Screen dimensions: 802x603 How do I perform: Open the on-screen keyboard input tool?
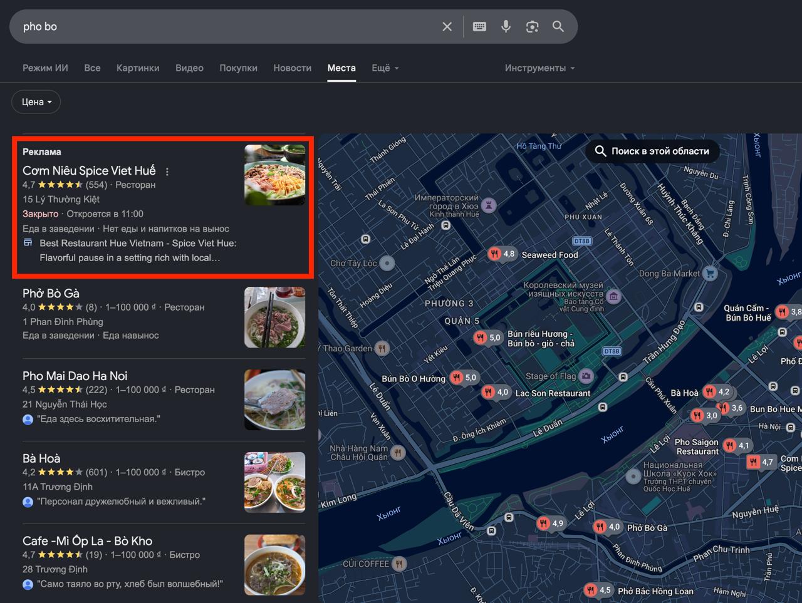(x=479, y=26)
